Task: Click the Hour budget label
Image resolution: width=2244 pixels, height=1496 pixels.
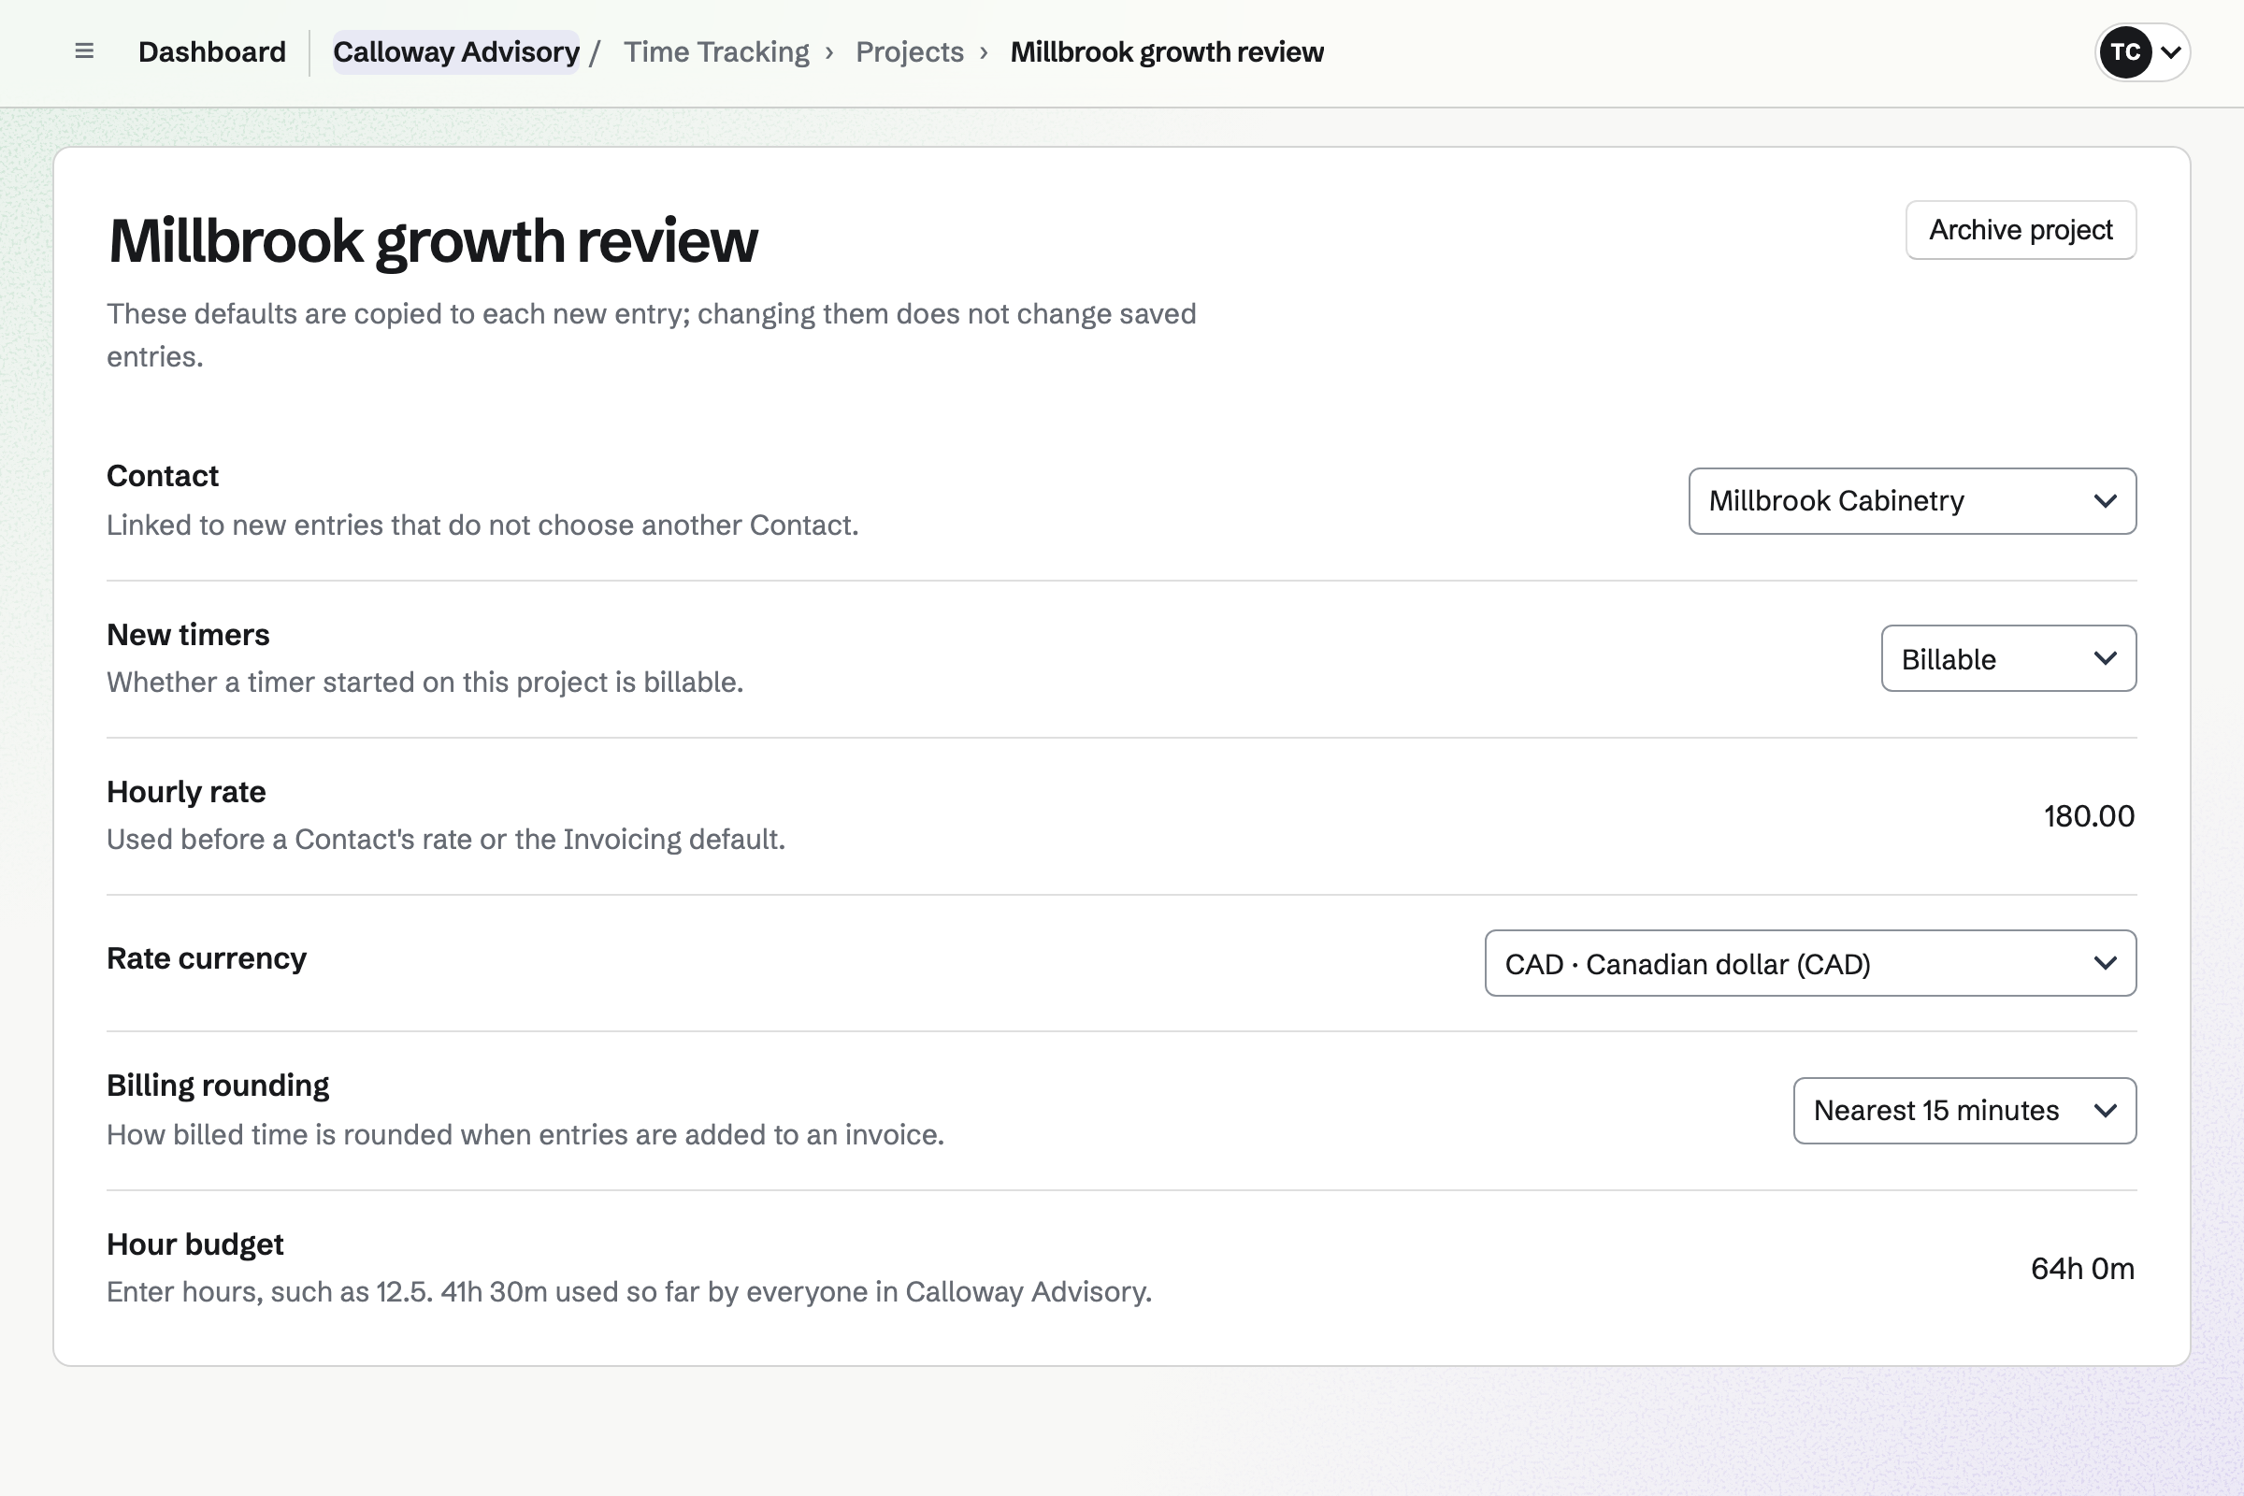Action: [x=194, y=1244]
